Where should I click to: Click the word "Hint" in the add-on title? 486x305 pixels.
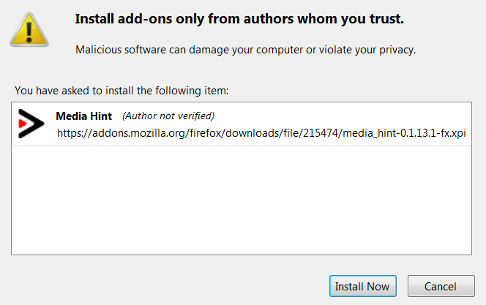coord(101,116)
